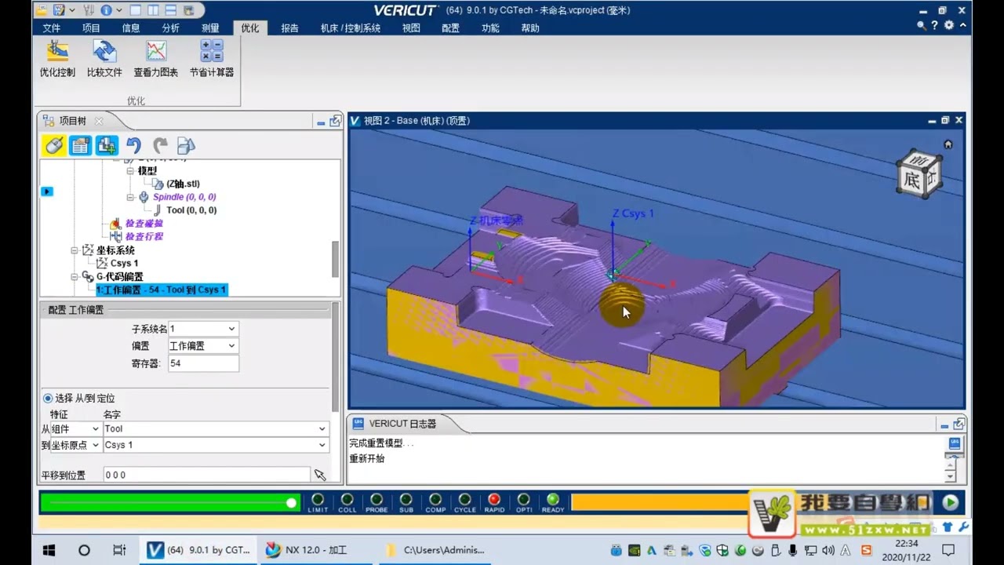Click the search icon in the top-right corner

[922, 25]
